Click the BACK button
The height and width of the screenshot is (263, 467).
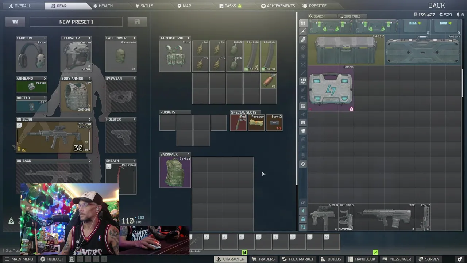point(437,5)
